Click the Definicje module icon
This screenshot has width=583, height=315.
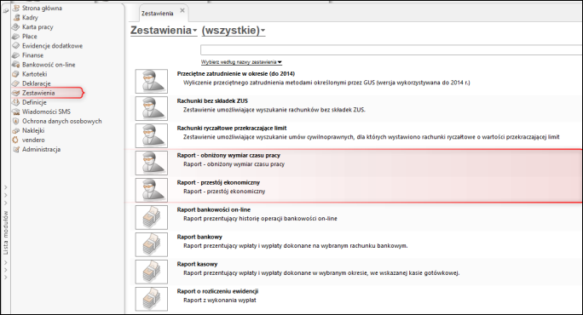click(x=15, y=102)
